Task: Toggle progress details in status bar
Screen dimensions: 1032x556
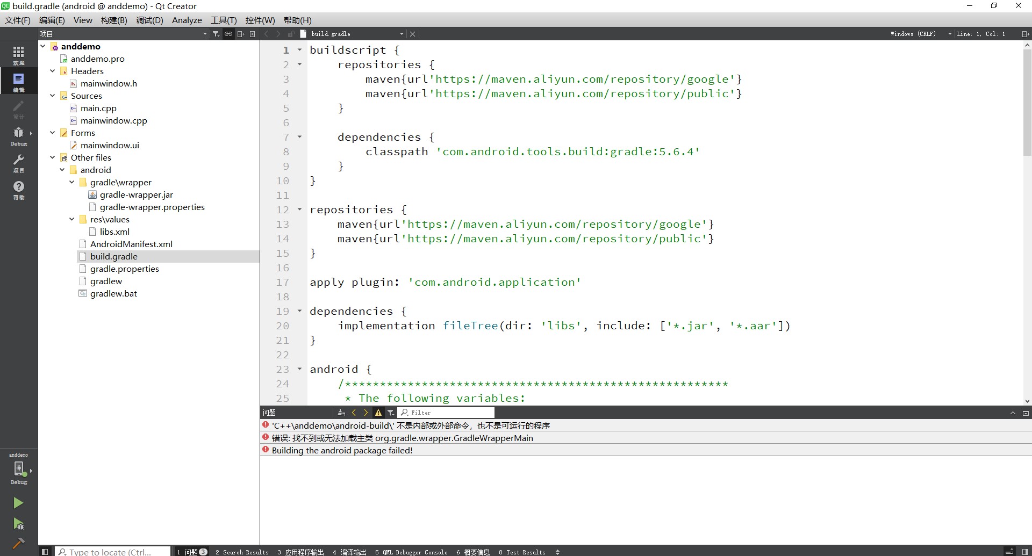Action: tap(1009, 552)
